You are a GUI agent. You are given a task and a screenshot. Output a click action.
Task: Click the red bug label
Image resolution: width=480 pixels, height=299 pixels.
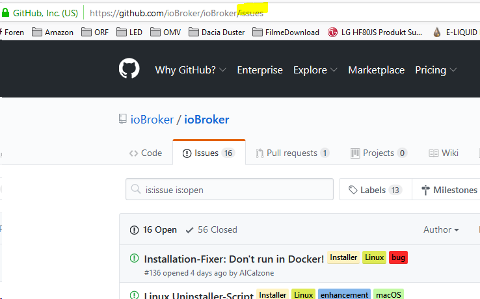(398, 257)
